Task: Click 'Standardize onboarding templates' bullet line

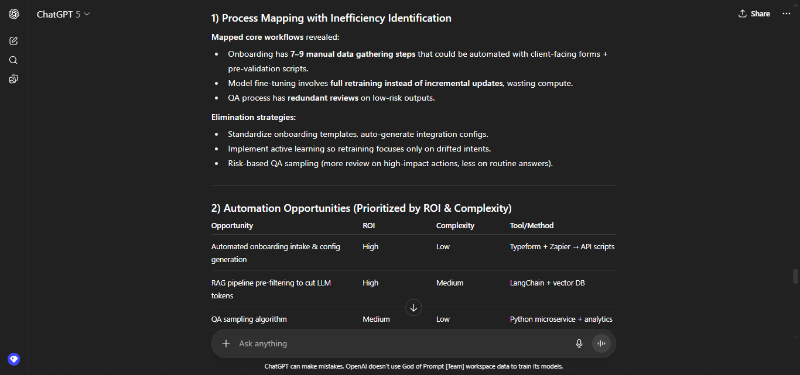Action: point(358,134)
